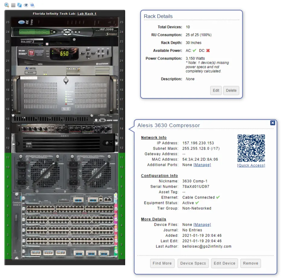Image resolution: width=281 pixels, height=278 pixels.
Task: Click the Configuration Info heading
Action: pyautogui.click(x=159, y=176)
